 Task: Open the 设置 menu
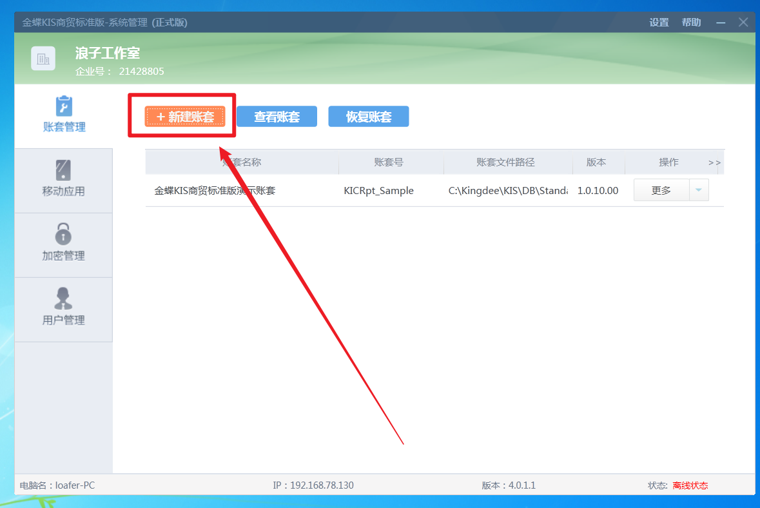point(659,23)
